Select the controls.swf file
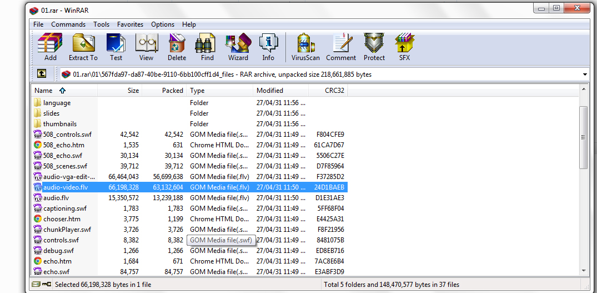The width and height of the screenshot is (597, 293). 61,240
